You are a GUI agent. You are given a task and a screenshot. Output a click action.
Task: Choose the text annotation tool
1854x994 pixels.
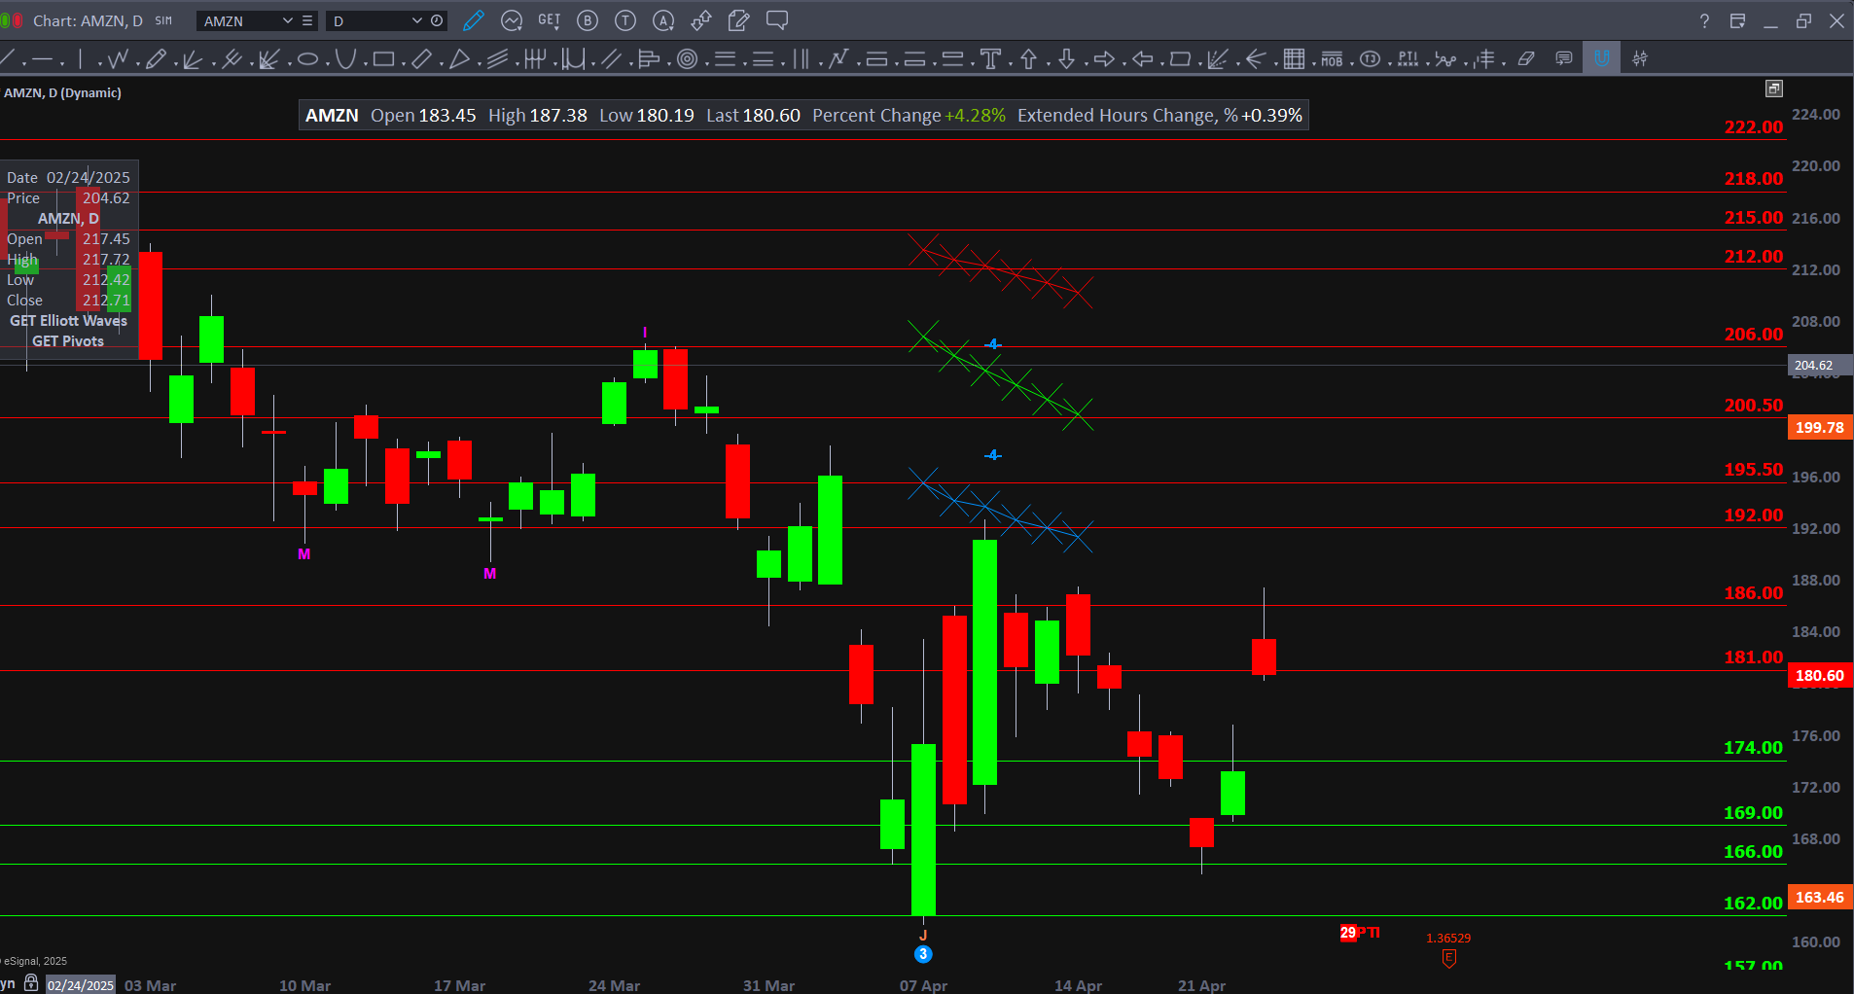(990, 59)
